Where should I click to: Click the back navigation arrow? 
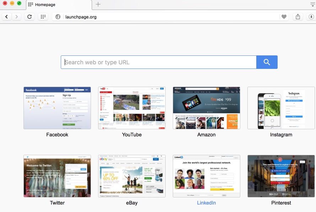click(7, 17)
